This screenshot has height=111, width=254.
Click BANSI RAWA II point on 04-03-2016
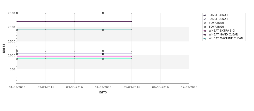[103, 54]
